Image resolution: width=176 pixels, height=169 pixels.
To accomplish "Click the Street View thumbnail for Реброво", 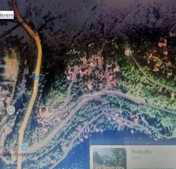I will [x=110, y=158].
